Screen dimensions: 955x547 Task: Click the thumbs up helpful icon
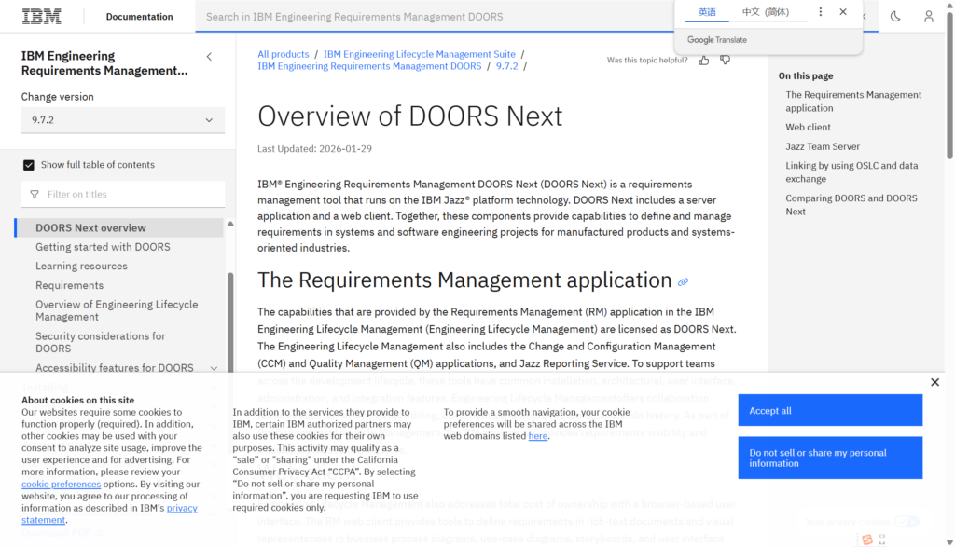703,61
